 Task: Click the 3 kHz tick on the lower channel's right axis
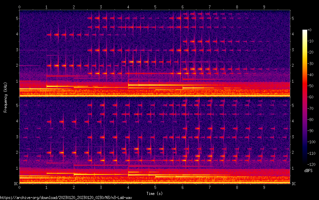point(293,137)
